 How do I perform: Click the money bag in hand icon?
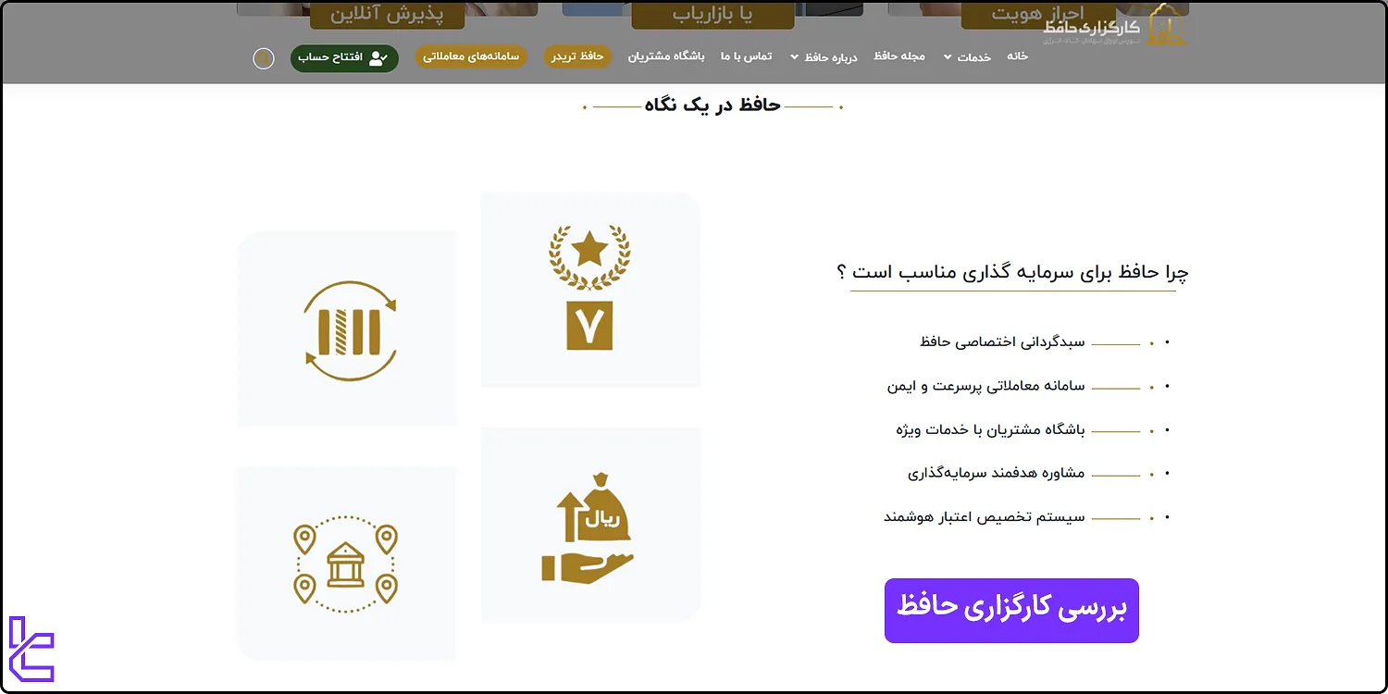(589, 524)
